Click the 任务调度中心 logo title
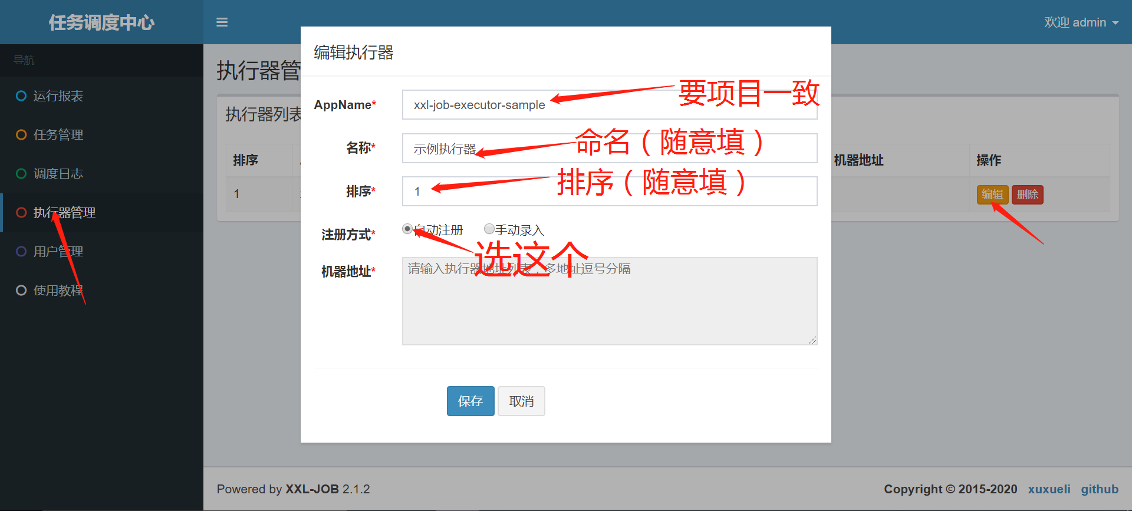Screen dimensions: 1132x511 101,22
